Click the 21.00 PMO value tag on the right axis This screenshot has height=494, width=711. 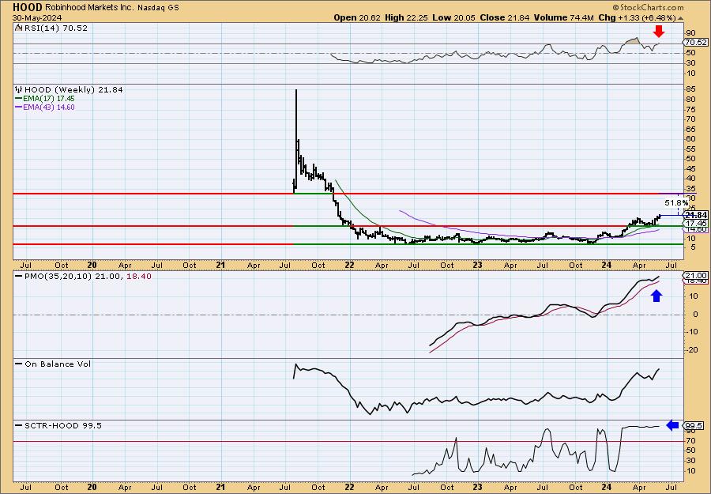pos(695,275)
